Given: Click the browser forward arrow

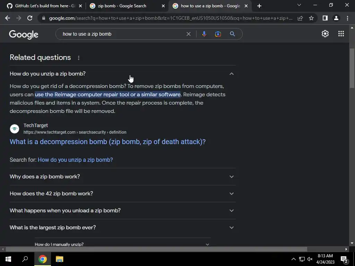Looking at the screenshot, I should (x=19, y=18).
